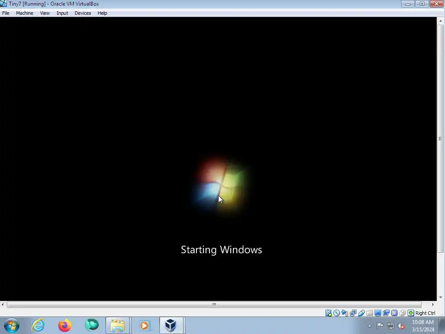Image resolution: width=445 pixels, height=334 pixels.
Task: Click the shared folders indicator
Action: [369, 313]
